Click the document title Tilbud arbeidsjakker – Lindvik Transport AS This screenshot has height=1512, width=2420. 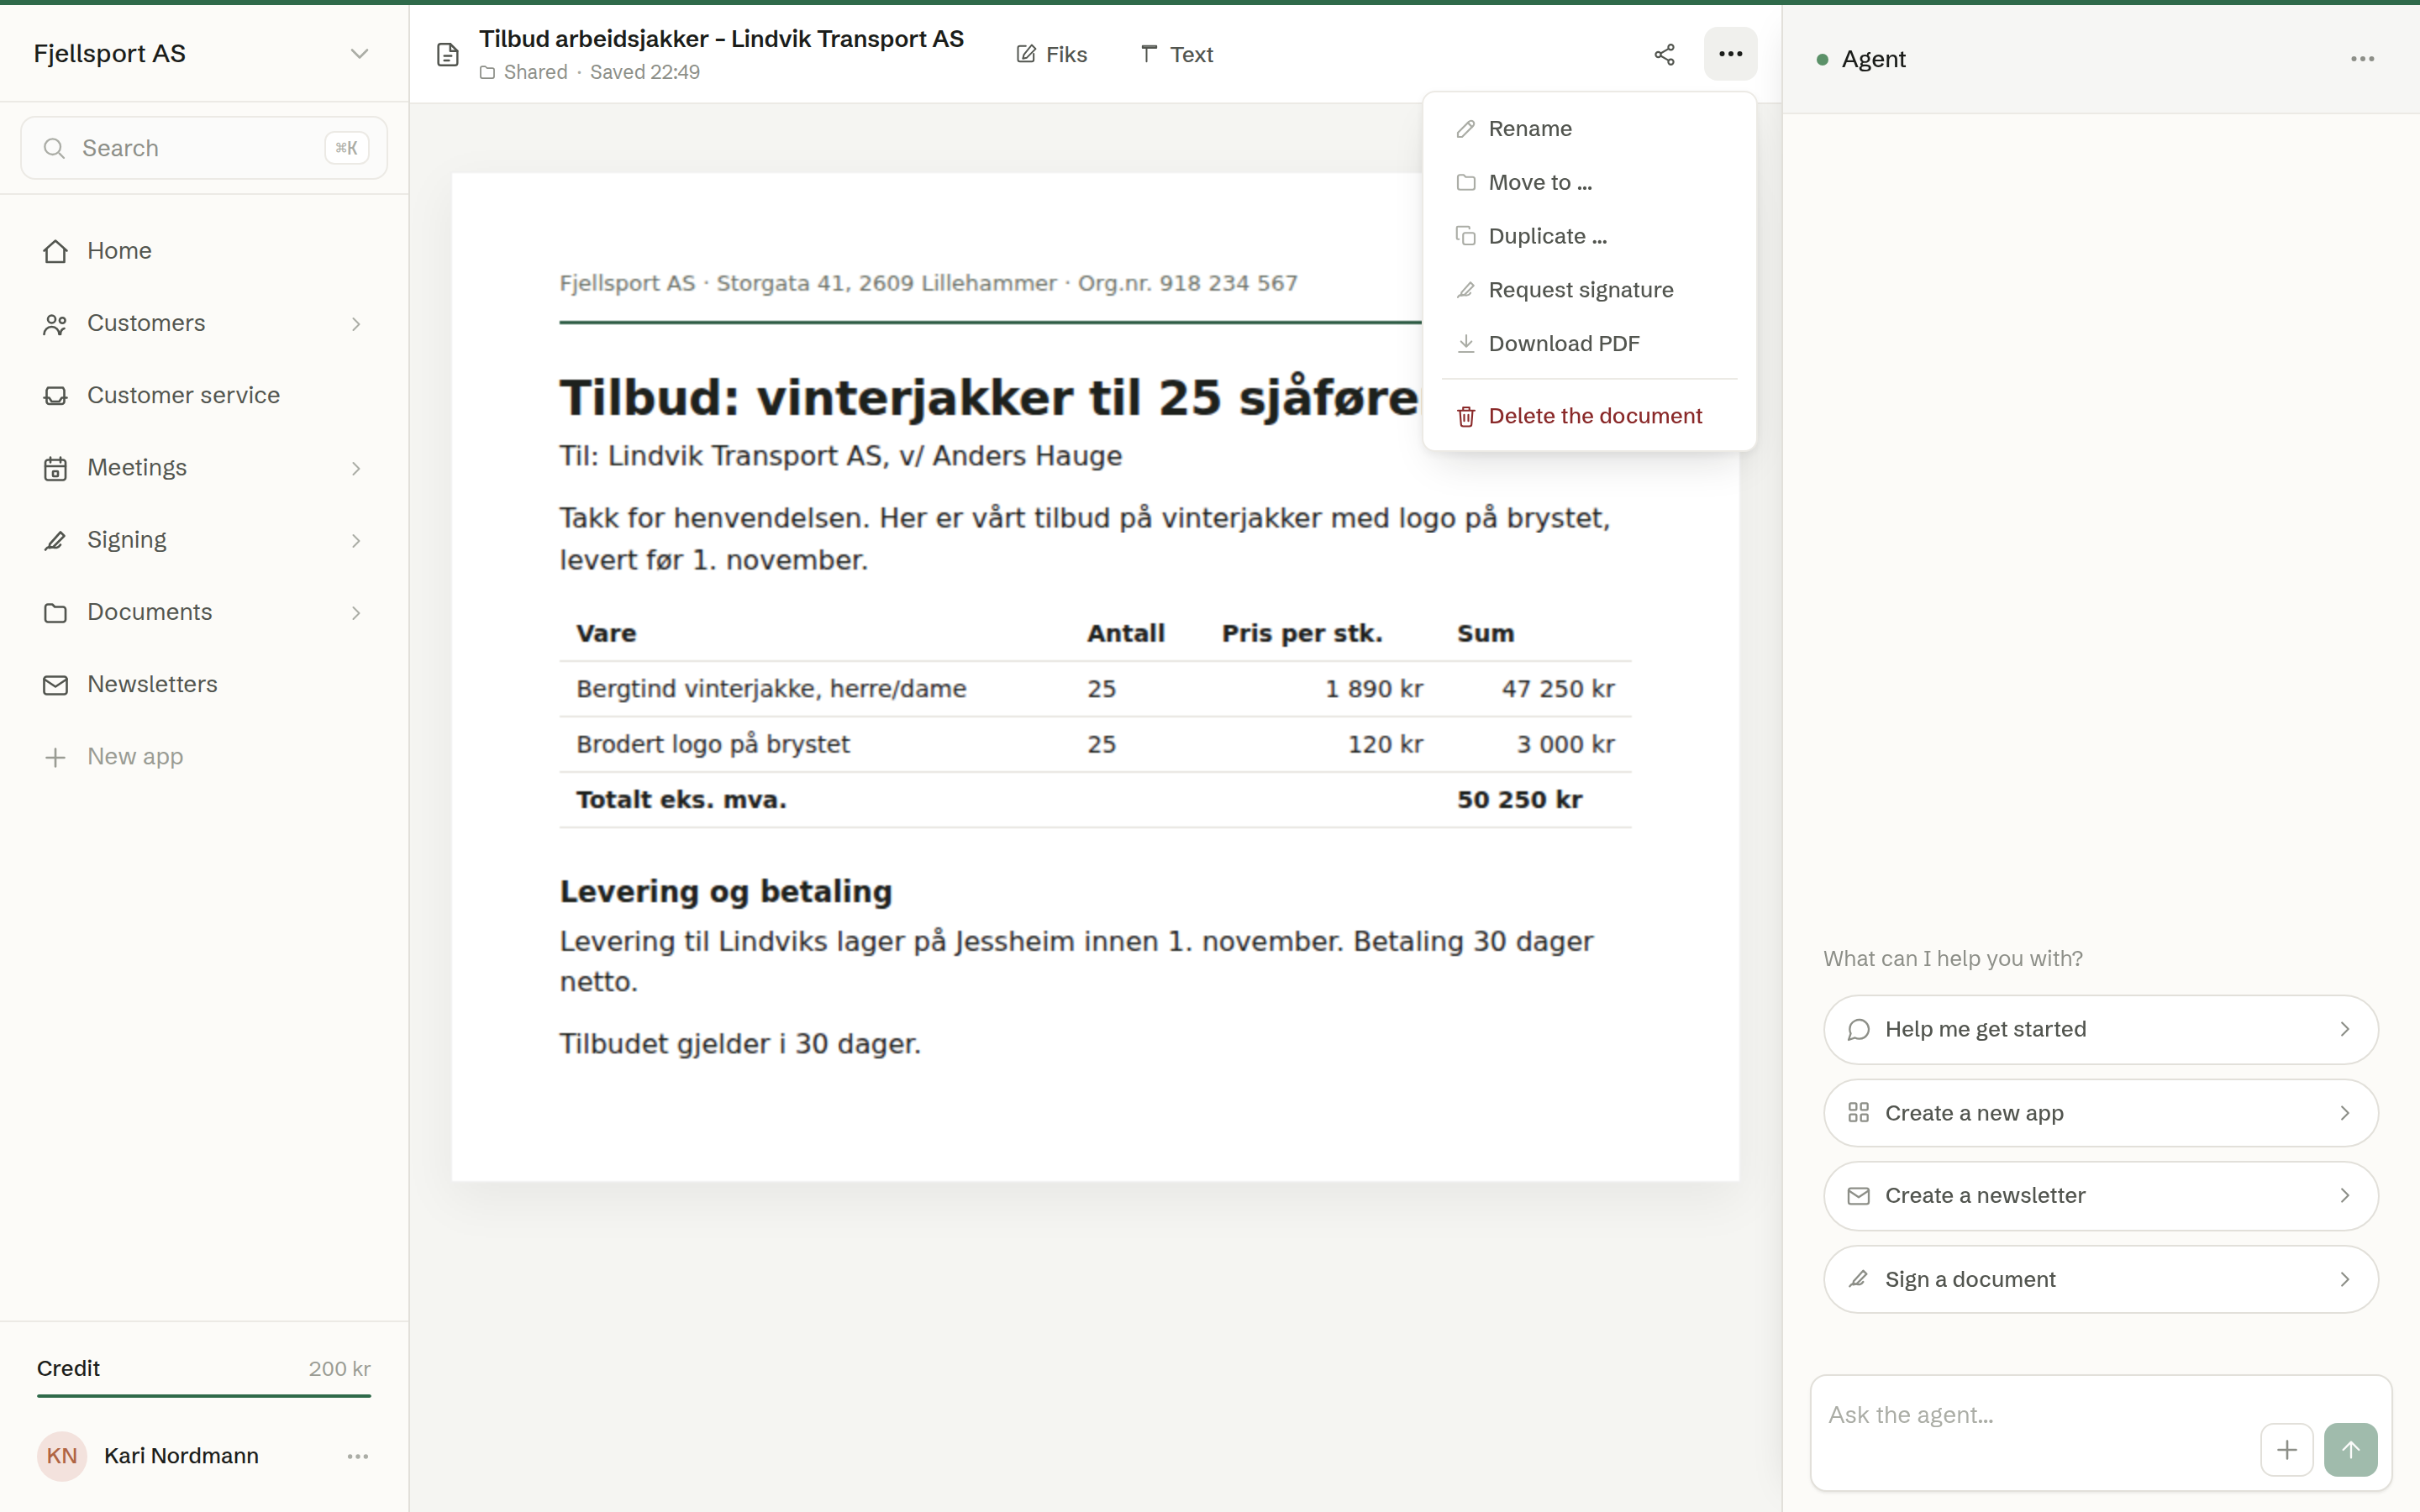coord(721,39)
